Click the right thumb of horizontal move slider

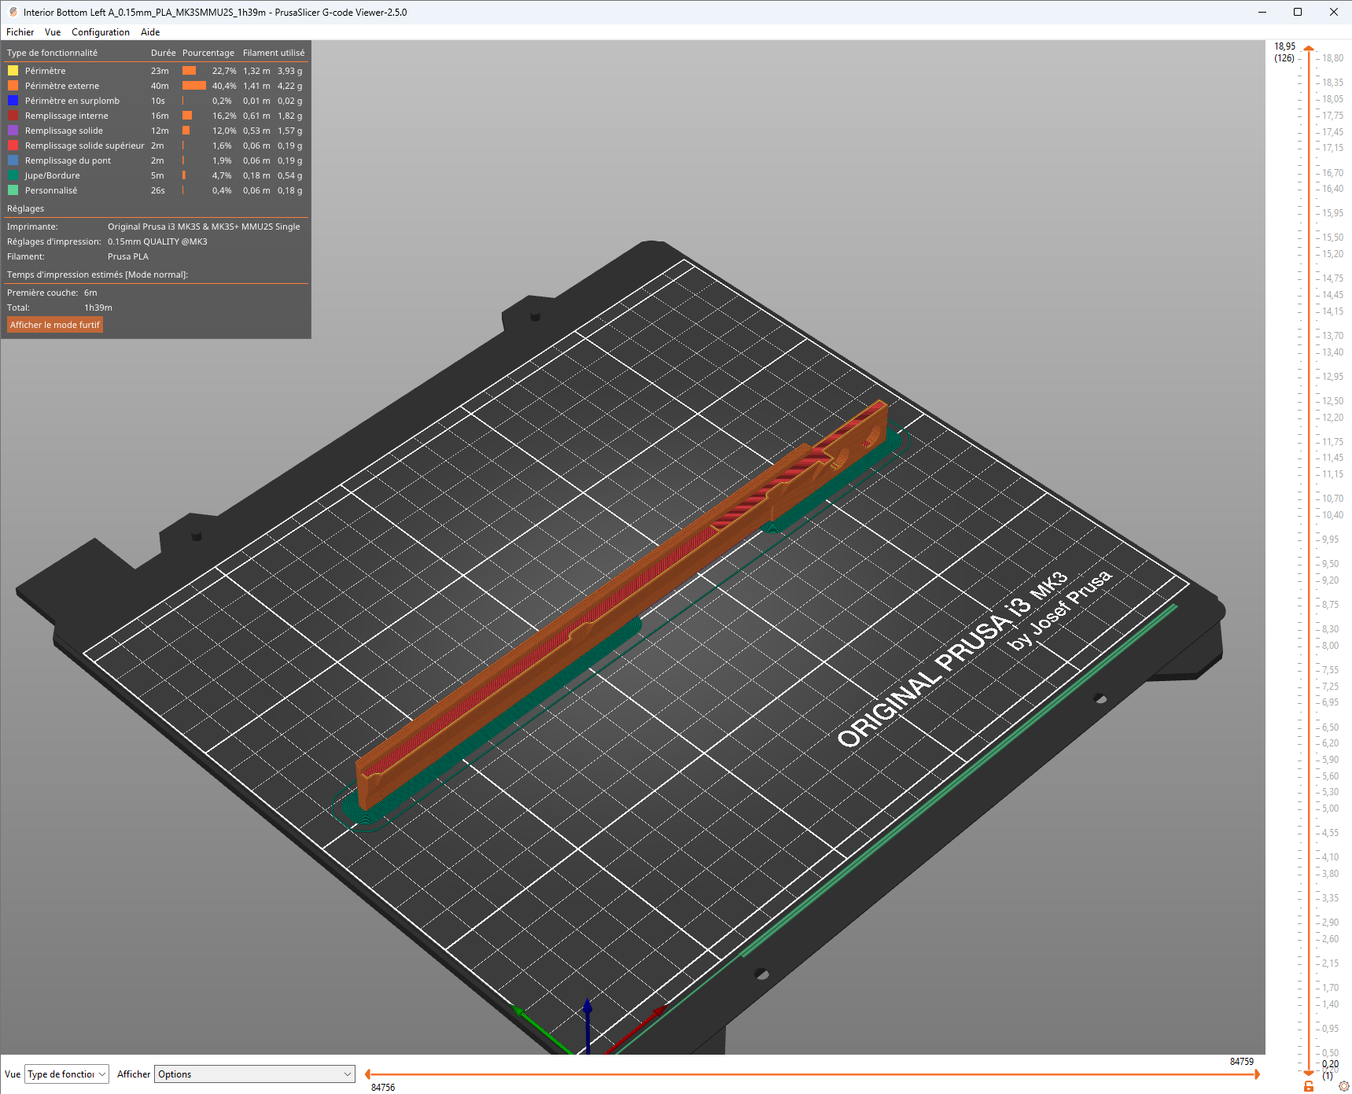tap(1257, 1074)
